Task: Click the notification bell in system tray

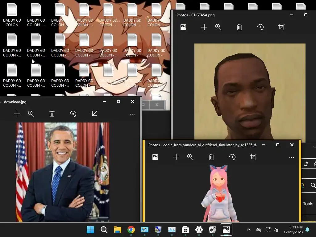Action: pos(308,230)
